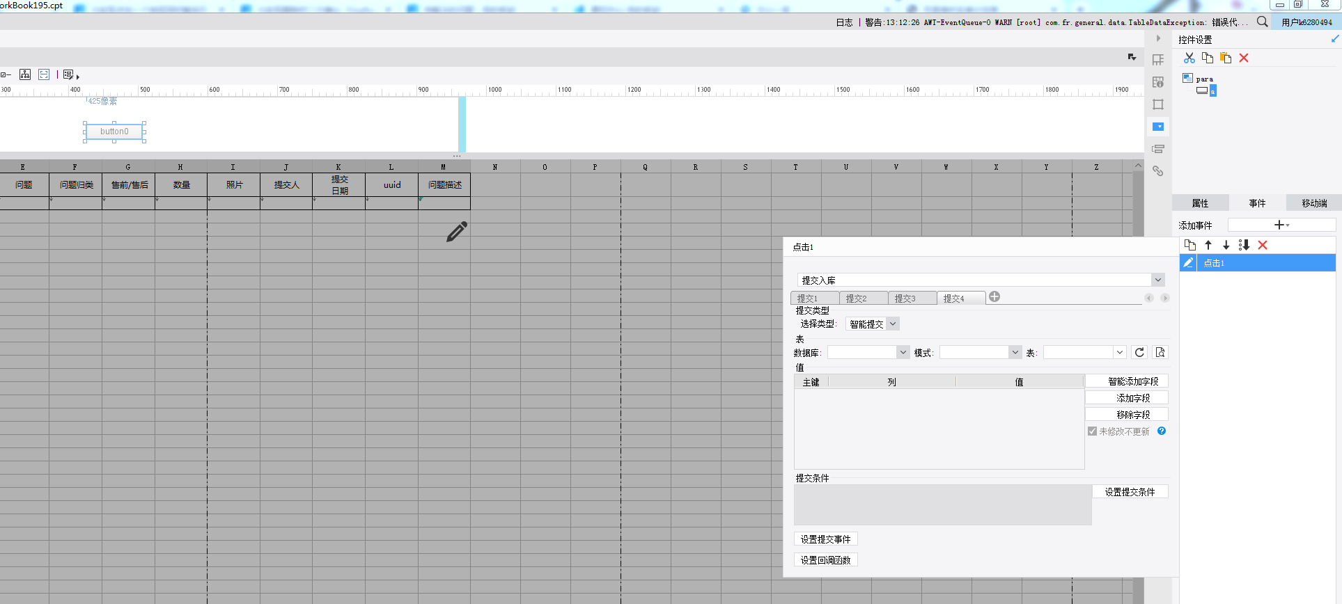Open the 表 dropdown
This screenshot has width=1342, height=604.
point(1119,353)
